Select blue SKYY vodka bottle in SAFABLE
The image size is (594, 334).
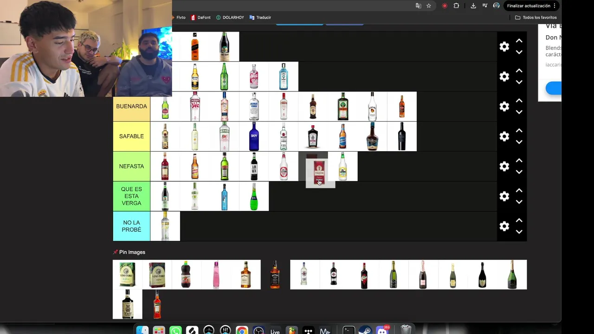pyautogui.click(x=254, y=136)
